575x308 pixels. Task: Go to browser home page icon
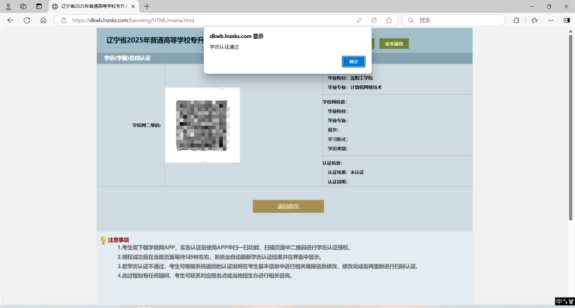pyautogui.click(x=43, y=20)
